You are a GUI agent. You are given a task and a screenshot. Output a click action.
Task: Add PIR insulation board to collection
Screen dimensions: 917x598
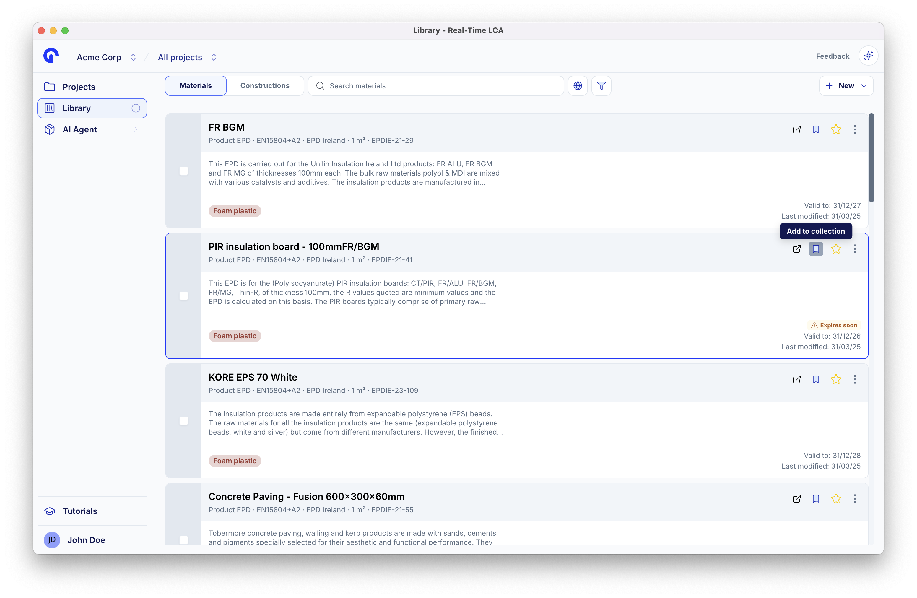click(x=816, y=249)
